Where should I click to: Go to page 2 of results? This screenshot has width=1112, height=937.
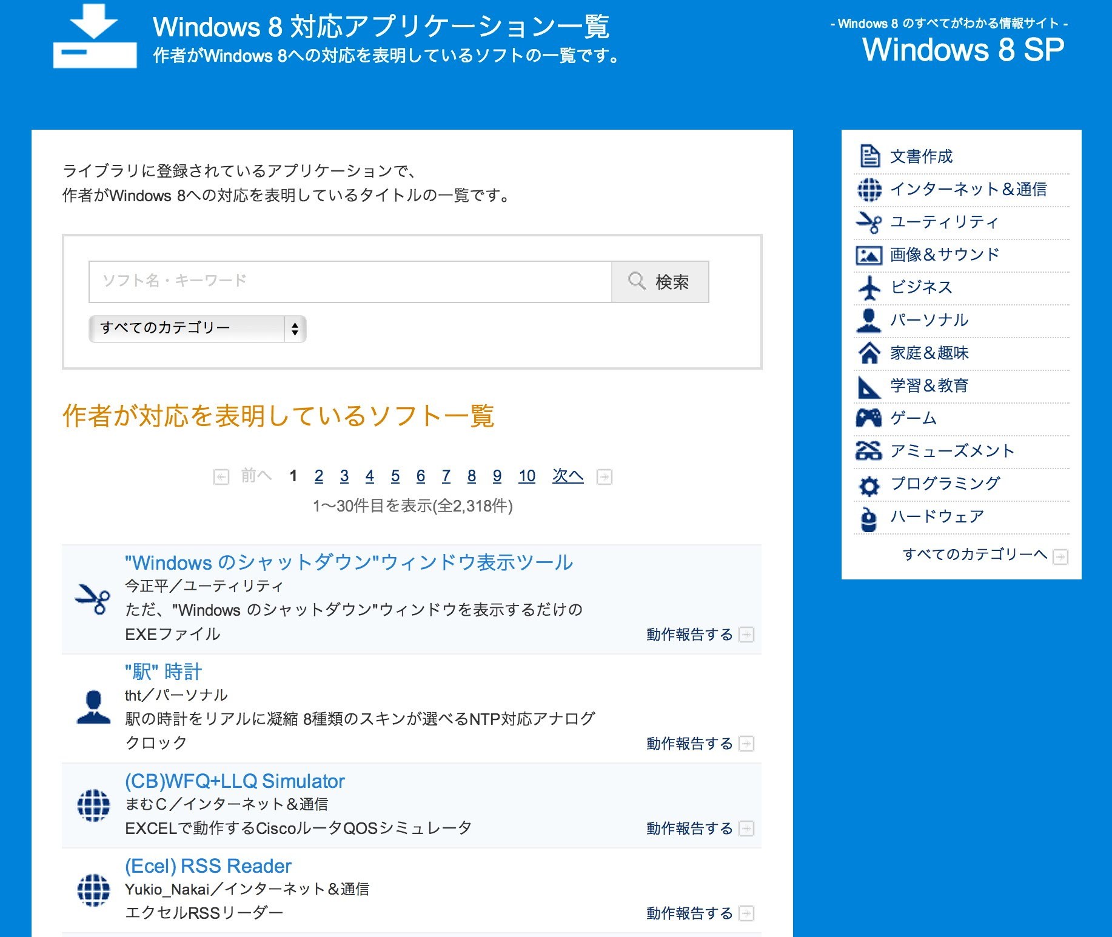pyautogui.click(x=318, y=476)
